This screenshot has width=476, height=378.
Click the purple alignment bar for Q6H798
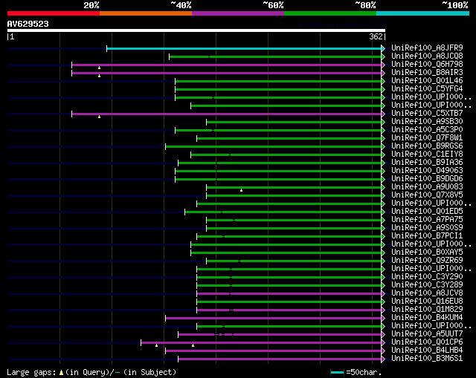(x=226, y=65)
